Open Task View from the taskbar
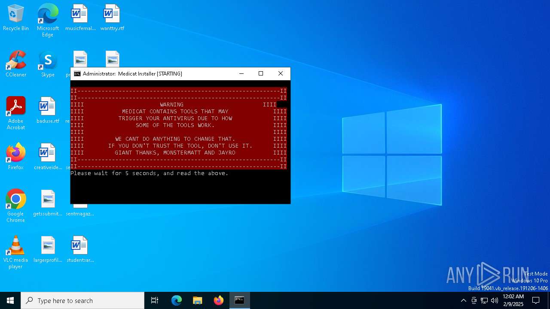Viewport: 550px width, 309px height. tap(155, 300)
